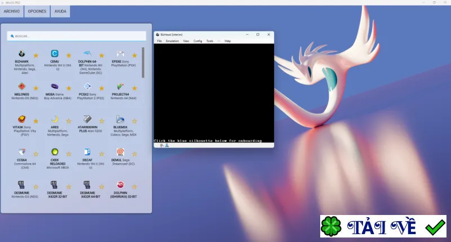This screenshot has height=242, width=451.
Task: Click the black BizHawk emulation display
Action: tap(214, 93)
